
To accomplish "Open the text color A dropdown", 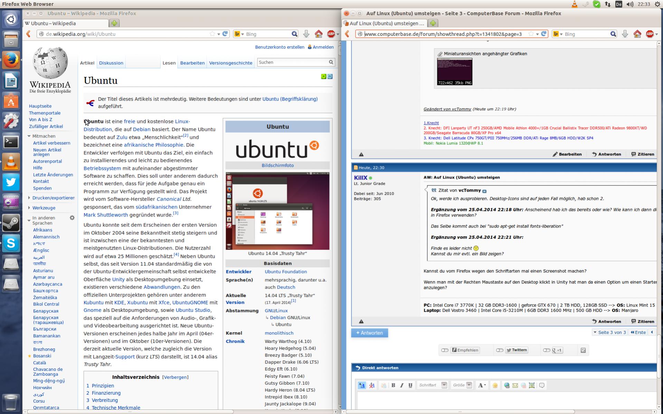I will click(x=482, y=385).
